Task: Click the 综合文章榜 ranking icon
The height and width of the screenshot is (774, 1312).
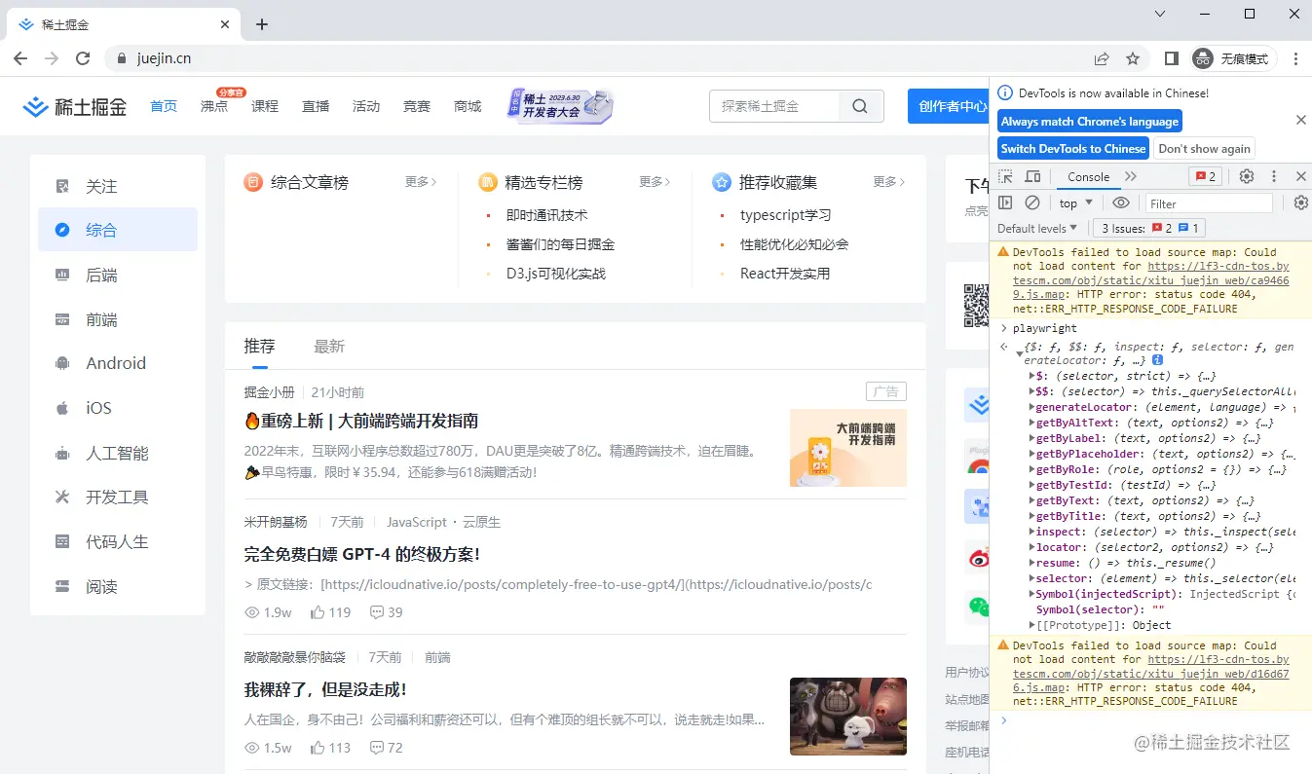Action: point(253,182)
